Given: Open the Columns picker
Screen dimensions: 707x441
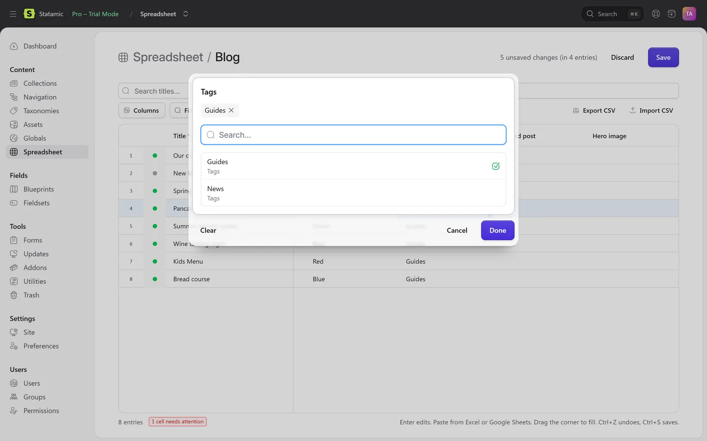Looking at the screenshot, I should (141, 110).
